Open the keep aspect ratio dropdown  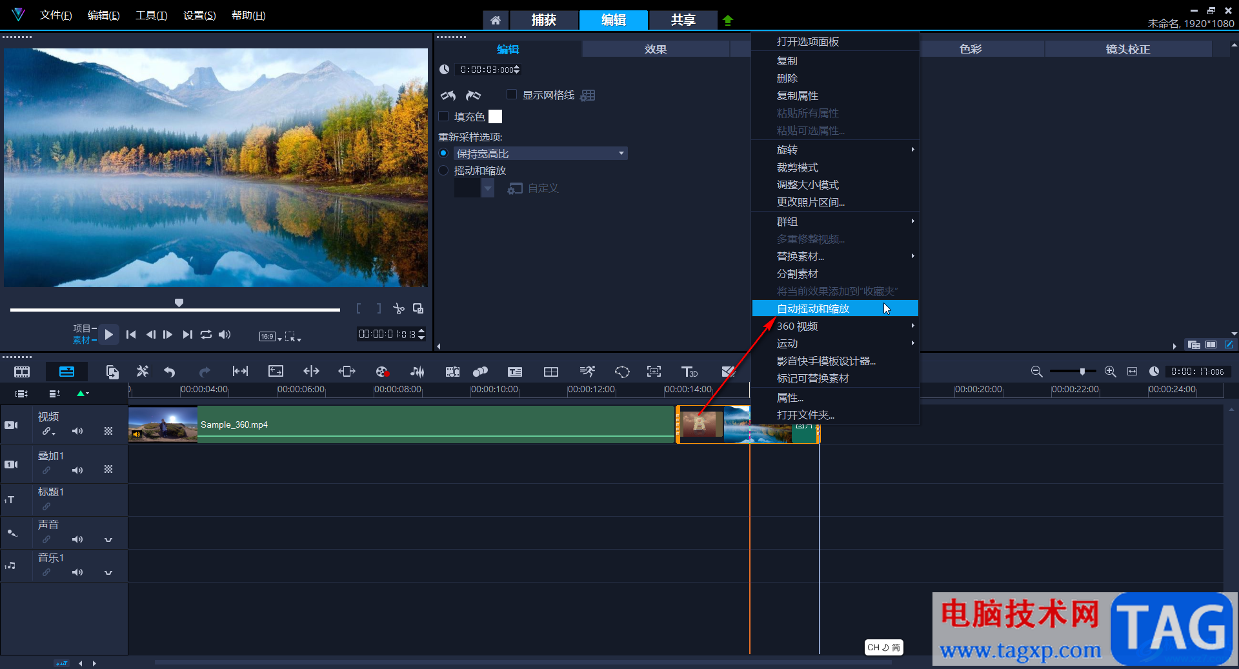pos(541,154)
